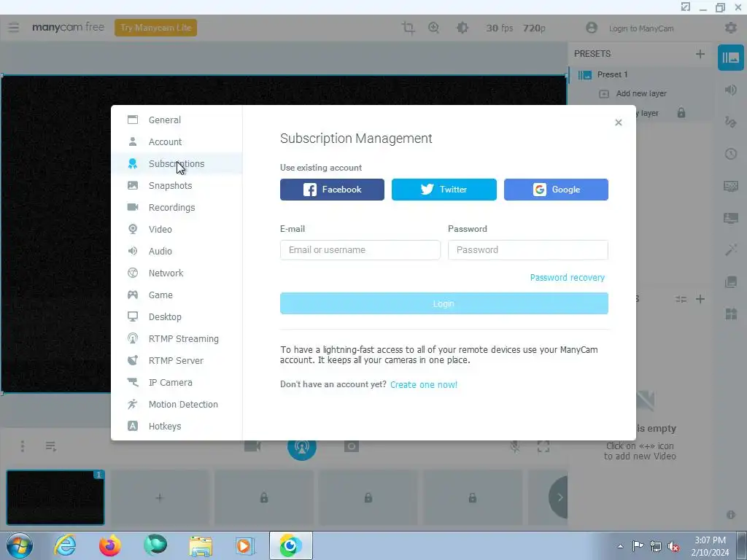This screenshot has width=747, height=560.
Task: Open the Snapshots settings tab
Action: click(177, 186)
